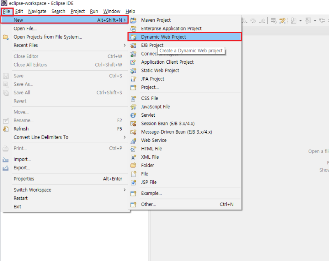Click the Previous Annotation toolbar icon
The image size is (329, 261).
(x=308, y=21)
